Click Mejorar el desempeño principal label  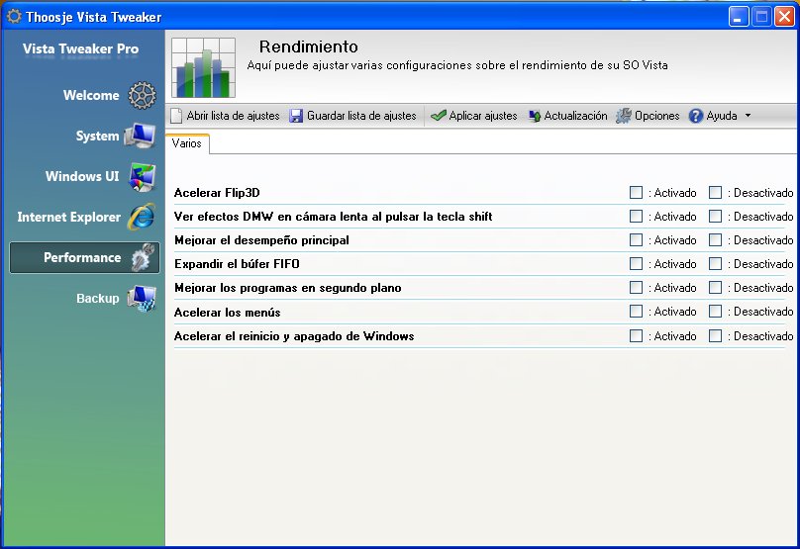click(x=261, y=240)
